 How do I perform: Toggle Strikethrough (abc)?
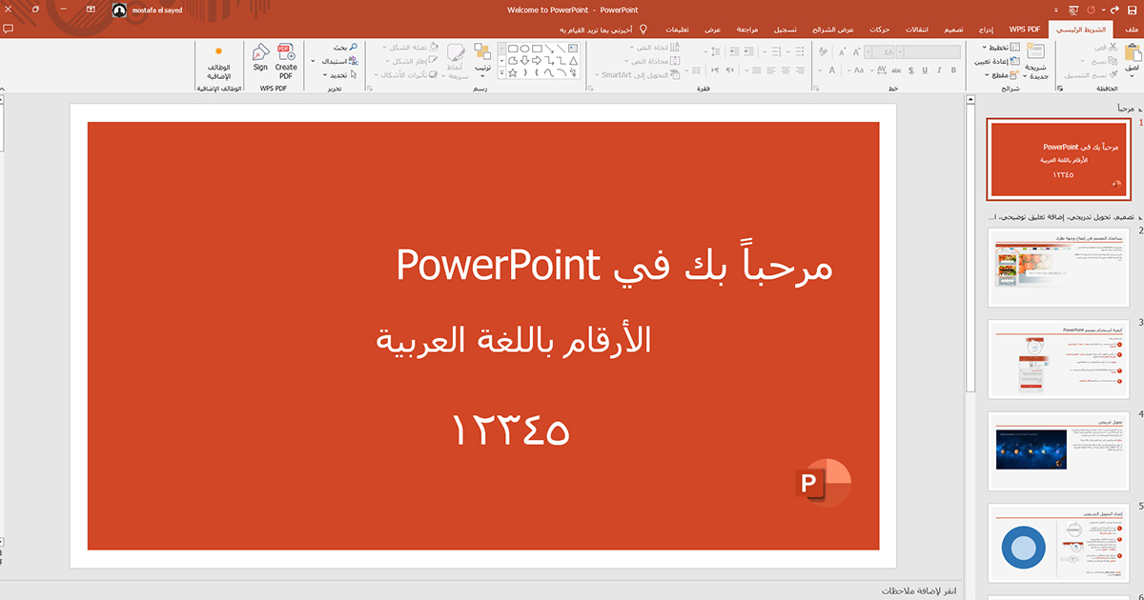(x=896, y=70)
